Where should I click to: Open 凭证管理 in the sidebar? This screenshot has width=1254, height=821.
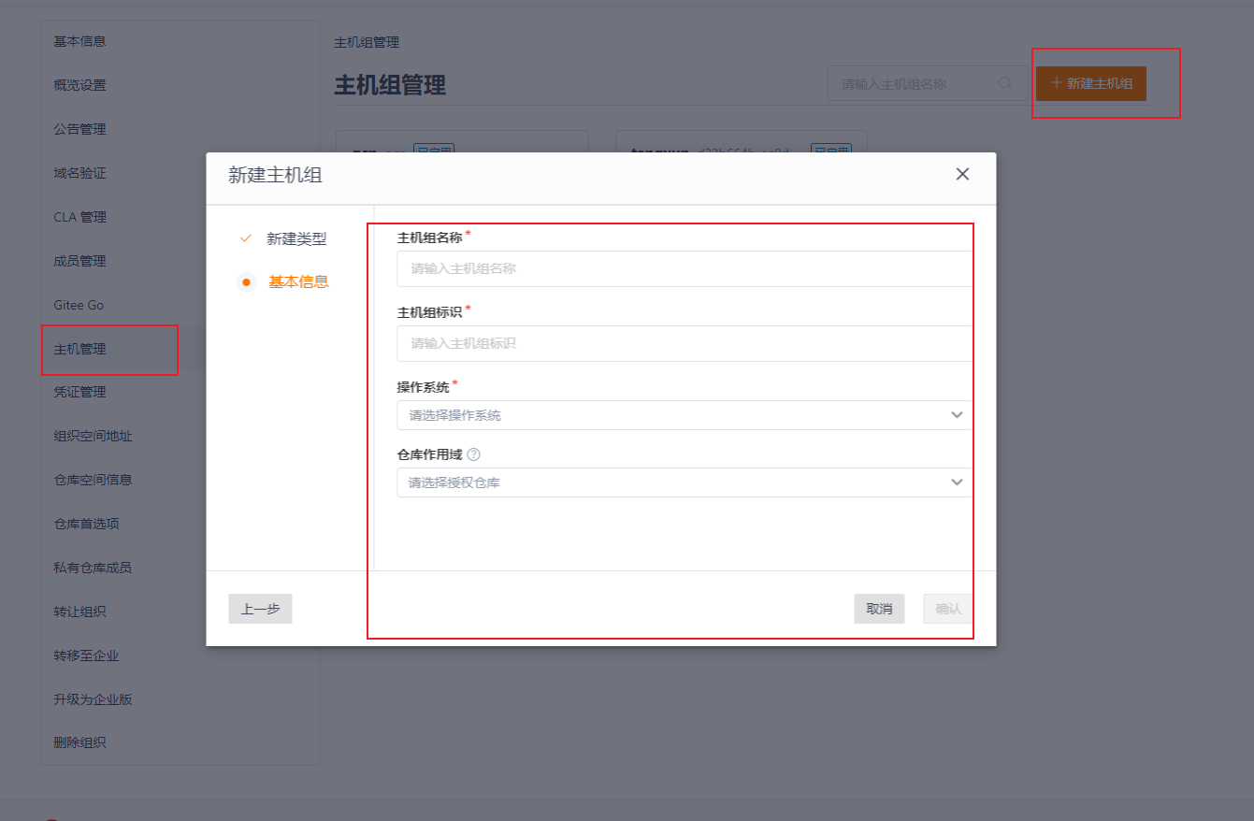(79, 392)
